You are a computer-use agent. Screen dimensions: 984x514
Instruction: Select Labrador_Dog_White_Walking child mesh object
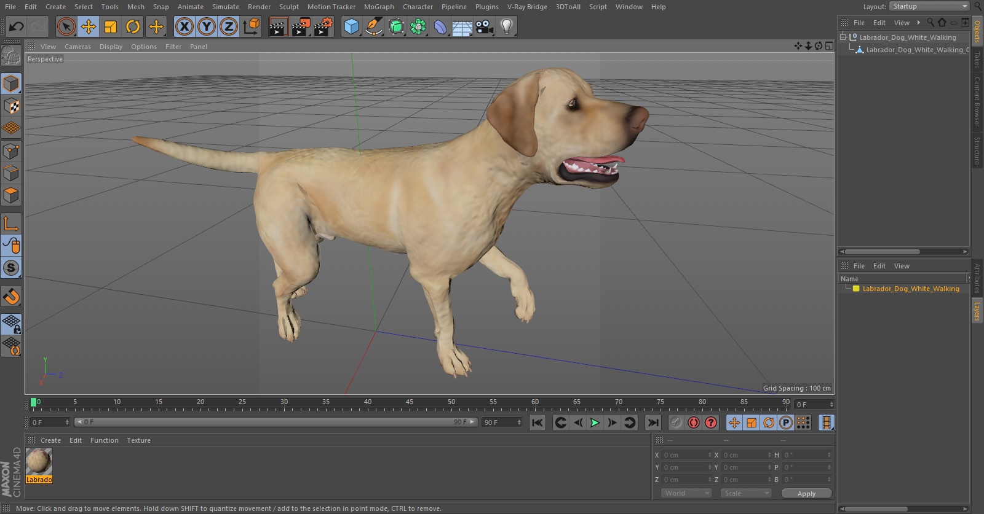point(917,50)
